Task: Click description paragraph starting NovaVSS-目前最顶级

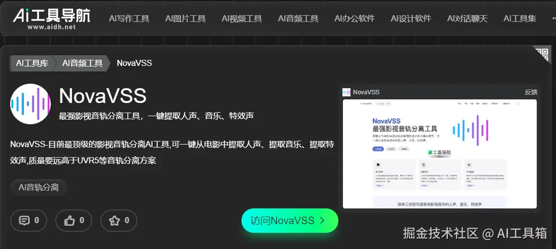Action: point(172,153)
